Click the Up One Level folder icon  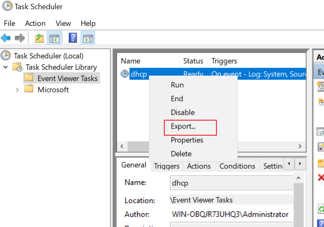click(x=39, y=38)
